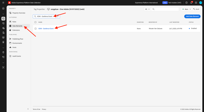Sort by STATUS column header
This screenshot has height=112, width=204.
[x=191, y=22]
